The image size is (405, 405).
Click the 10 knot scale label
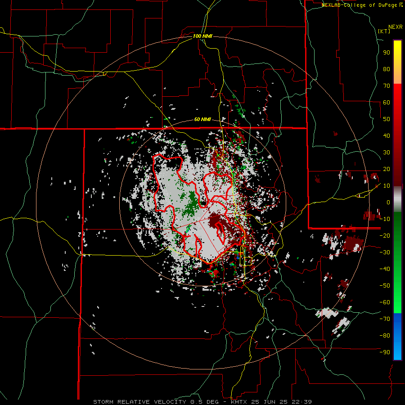387,186
